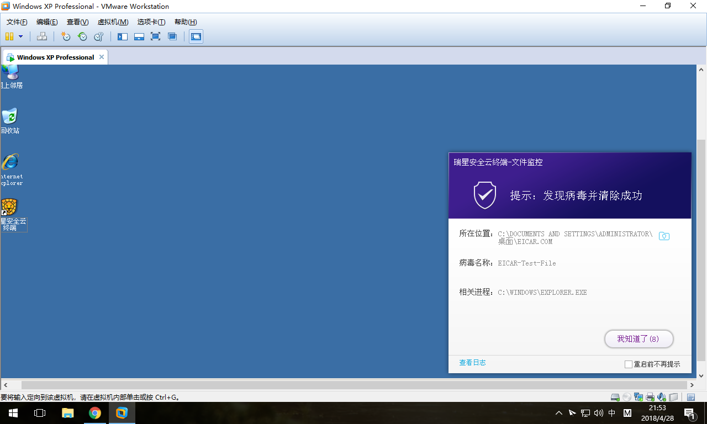Open Google Chrome from the taskbar

(x=94, y=413)
